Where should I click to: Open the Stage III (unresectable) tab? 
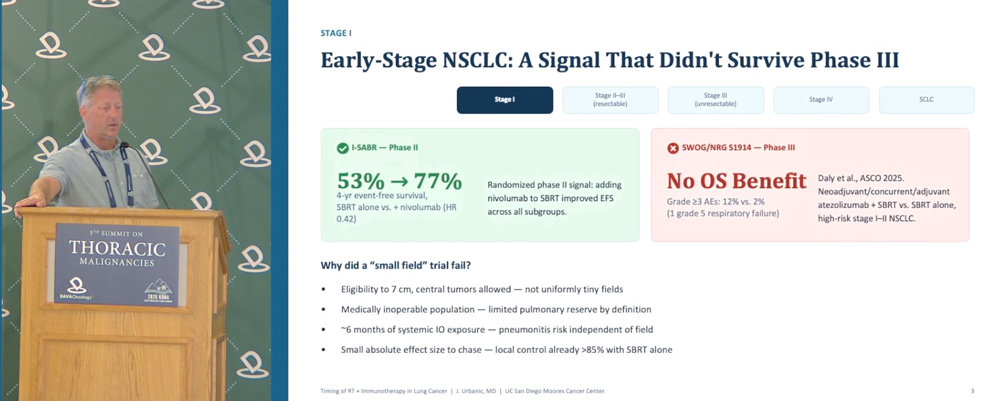pyautogui.click(x=716, y=100)
